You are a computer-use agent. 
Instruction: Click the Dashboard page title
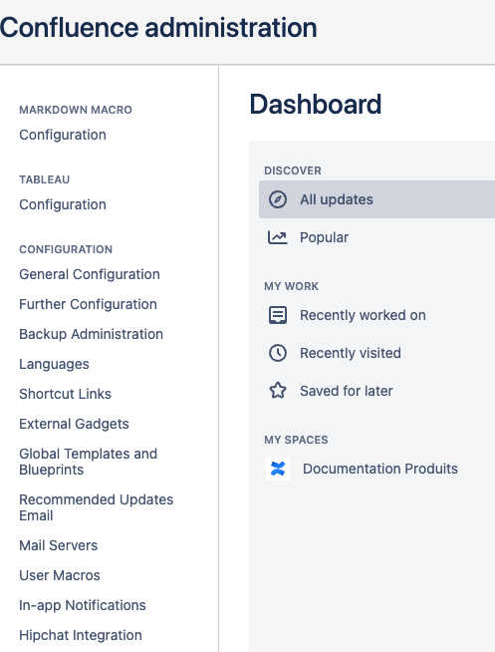pyautogui.click(x=315, y=104)
